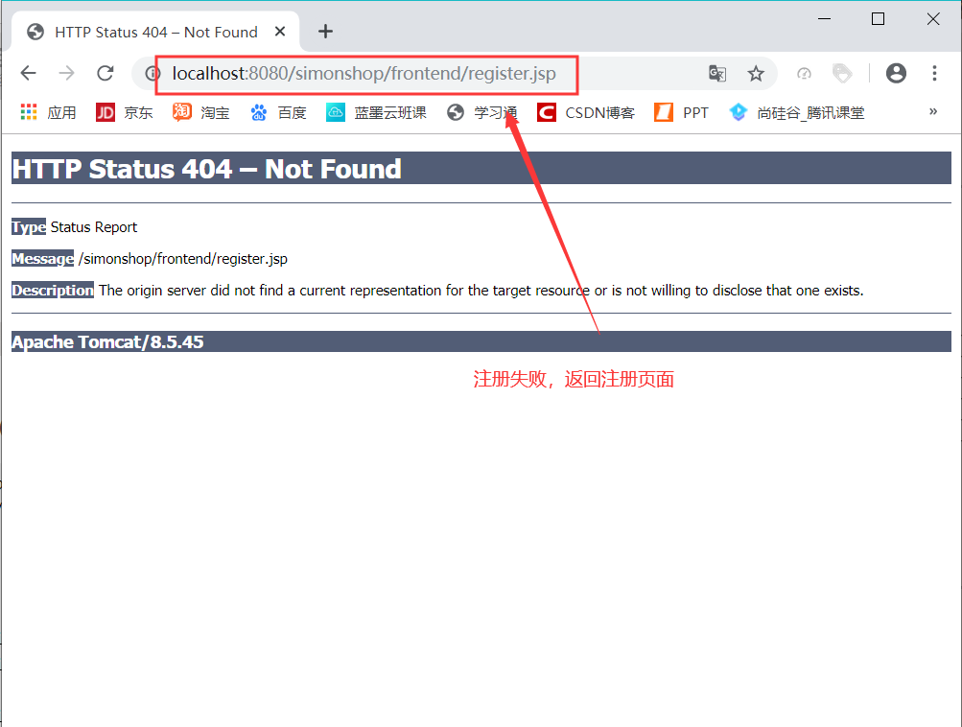
Task: Click the 'Apache Tomcat/8.5.45' footer text
Action: tap(108, 341)
